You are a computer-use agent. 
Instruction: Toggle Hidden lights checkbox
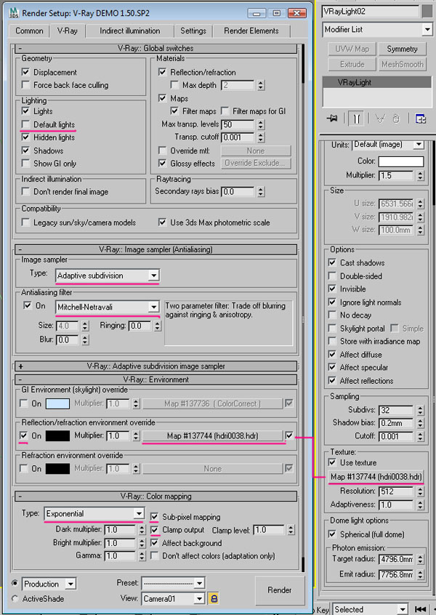pos(26,137)
